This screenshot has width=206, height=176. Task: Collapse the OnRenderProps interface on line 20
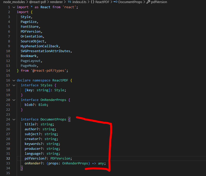point(14,100)
